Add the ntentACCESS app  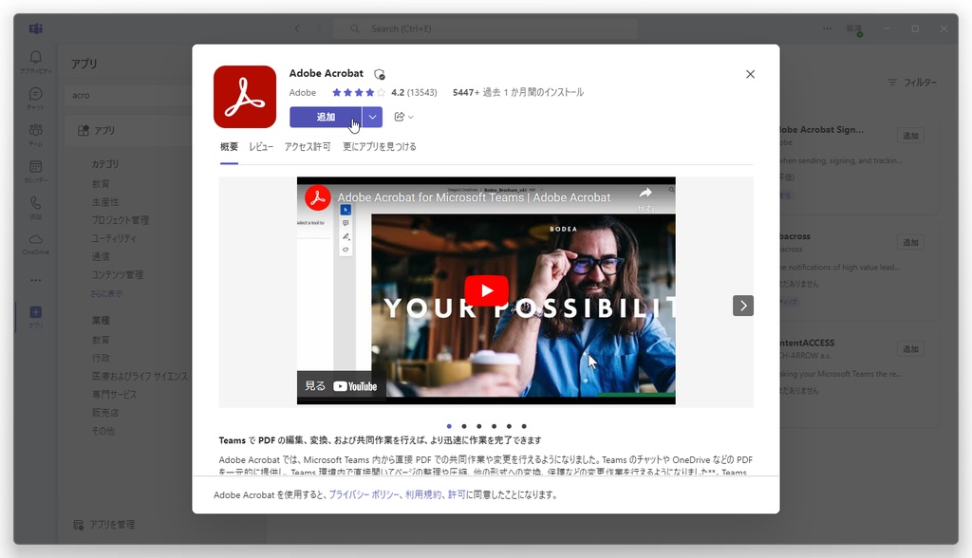pos(910,349)
